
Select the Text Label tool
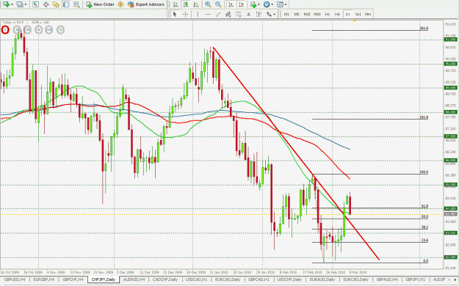259,14
